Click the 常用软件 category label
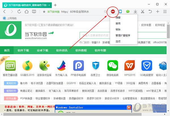Screen dimensions: 170x116 [x=11, y=83]
